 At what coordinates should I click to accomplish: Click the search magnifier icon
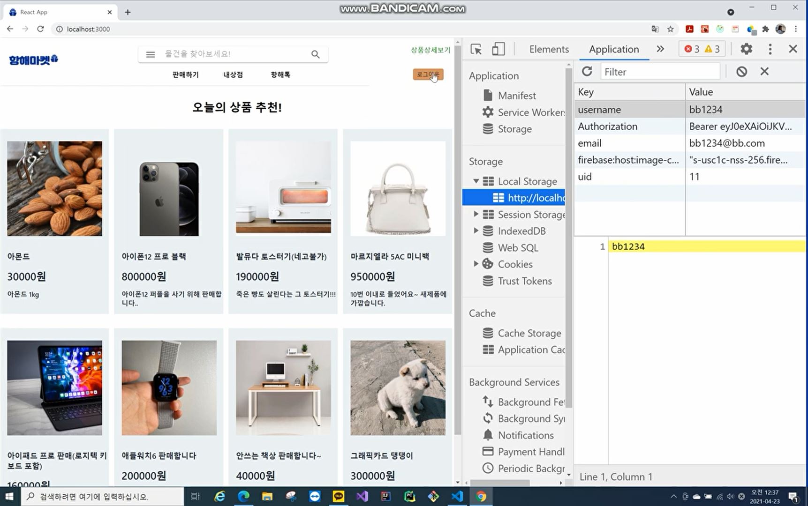316,54
